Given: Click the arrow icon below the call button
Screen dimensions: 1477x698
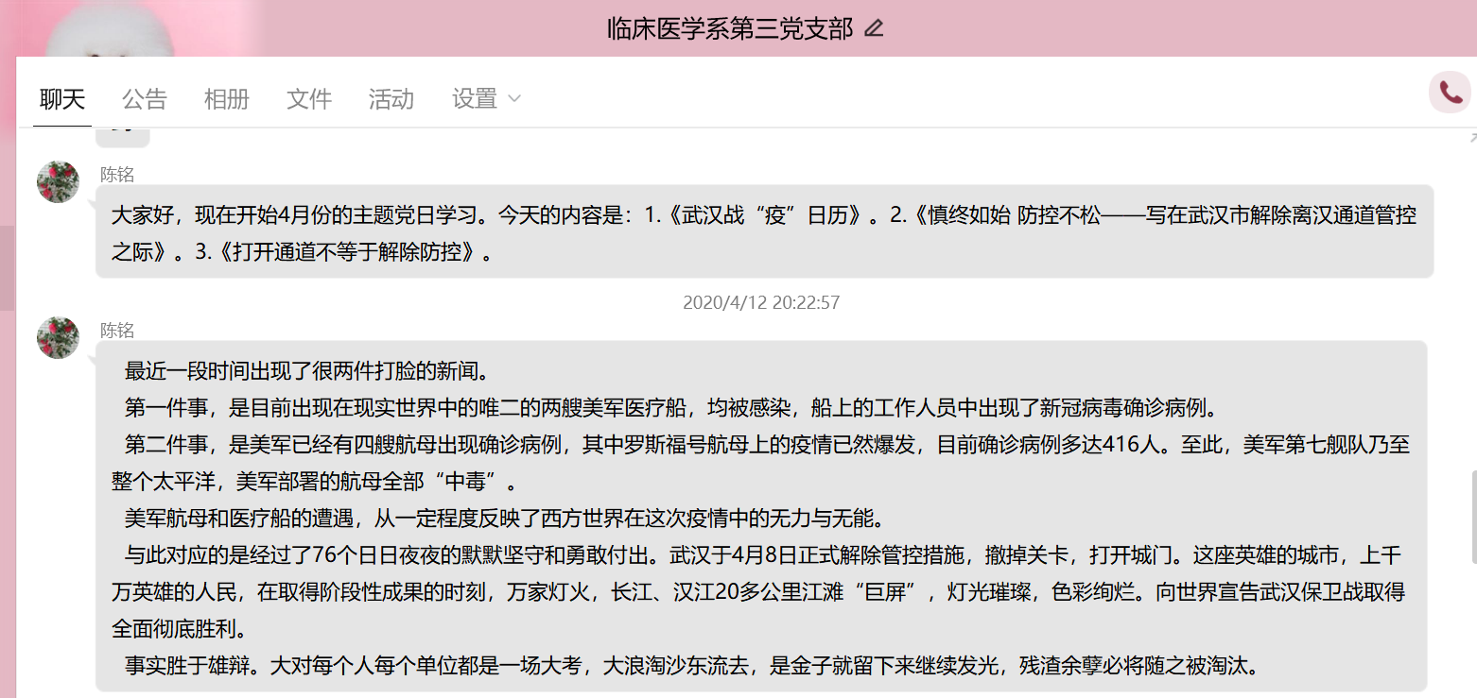Looking at the screenshot, I should [x=1472, y=137].
